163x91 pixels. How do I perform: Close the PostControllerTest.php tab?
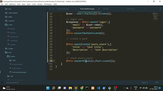coord(99,9)
